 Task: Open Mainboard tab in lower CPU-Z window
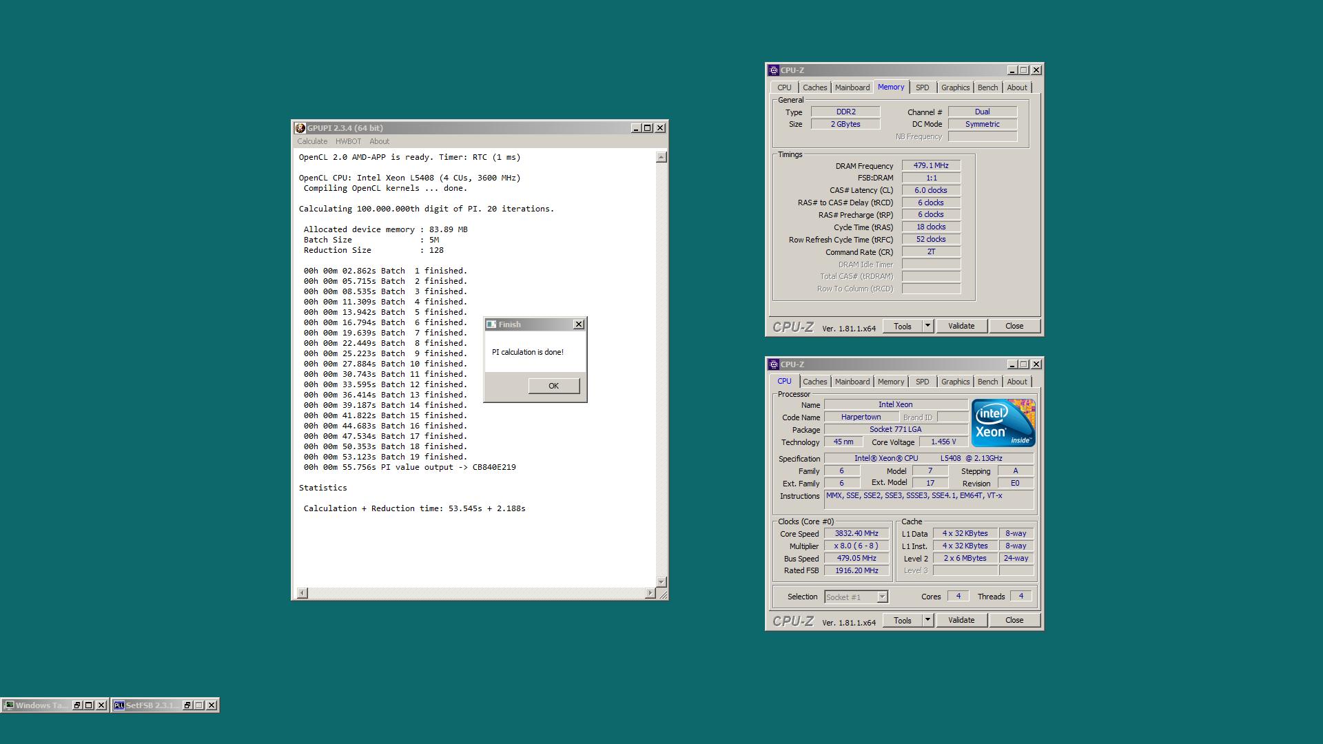coord(852,382)
